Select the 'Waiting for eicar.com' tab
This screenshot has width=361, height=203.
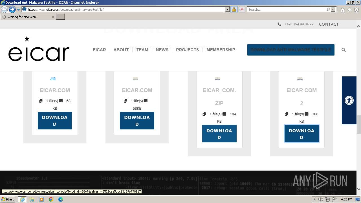pos(28,17)
